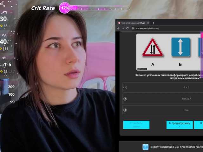Click the overlay value 209
Image resolution: width=203 pixels, height=152 pixels.
pos(11,87)
